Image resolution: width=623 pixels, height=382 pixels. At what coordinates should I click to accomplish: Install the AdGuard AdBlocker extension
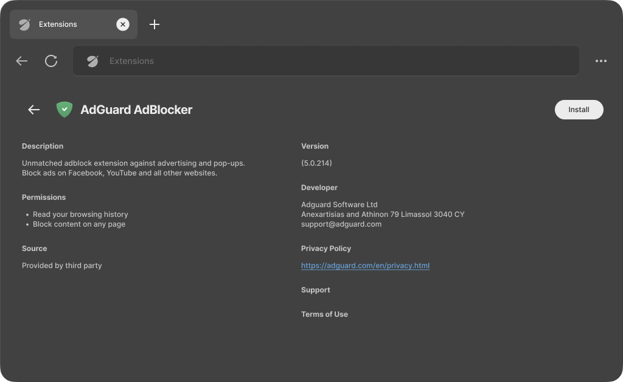point(579,110)
